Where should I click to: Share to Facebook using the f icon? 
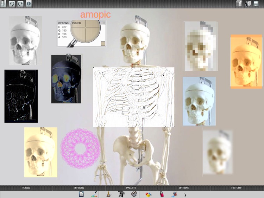[x=239, y=4]
